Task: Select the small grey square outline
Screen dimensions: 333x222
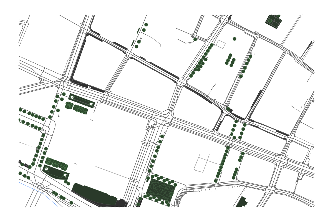Action: point(221,44)
